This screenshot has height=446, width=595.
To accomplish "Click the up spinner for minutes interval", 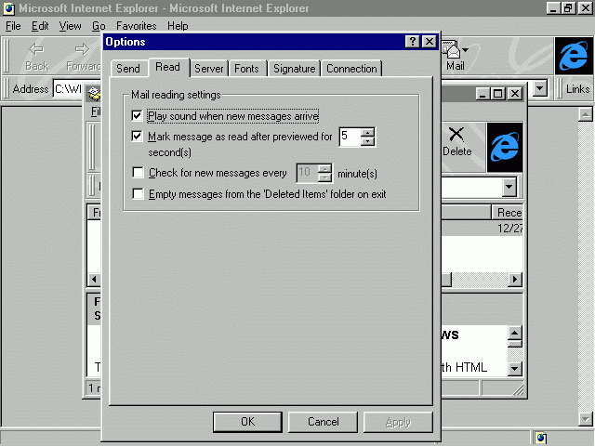I will [x=324, y=168].
